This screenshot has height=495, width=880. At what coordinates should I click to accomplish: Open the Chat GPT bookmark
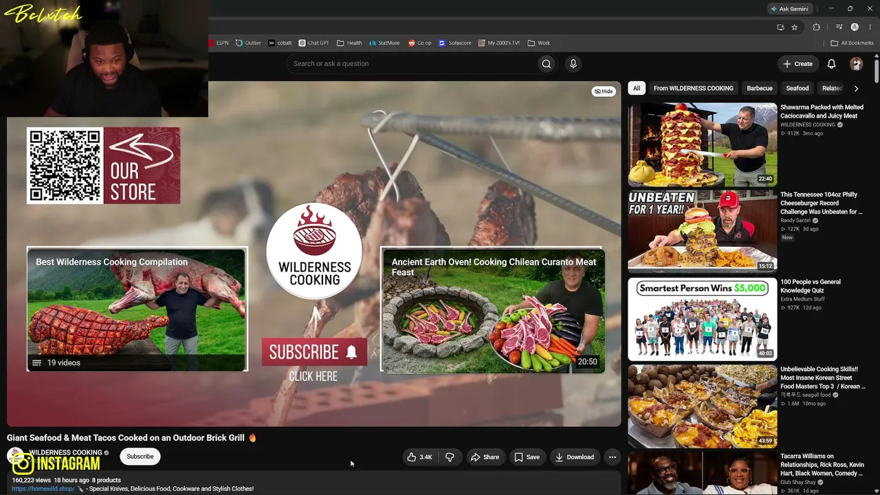point(314,43)
